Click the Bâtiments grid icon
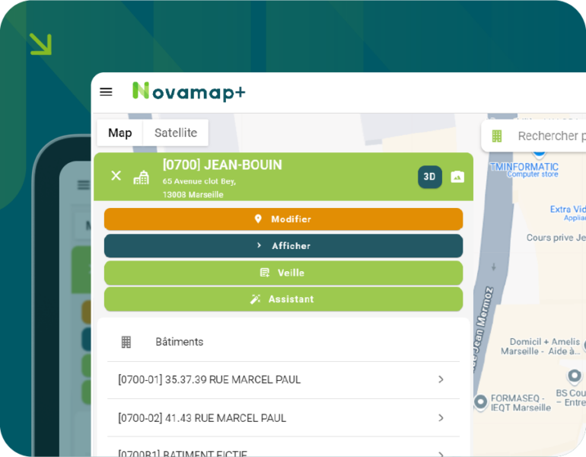Screen dimensions: 586x457 126,342
